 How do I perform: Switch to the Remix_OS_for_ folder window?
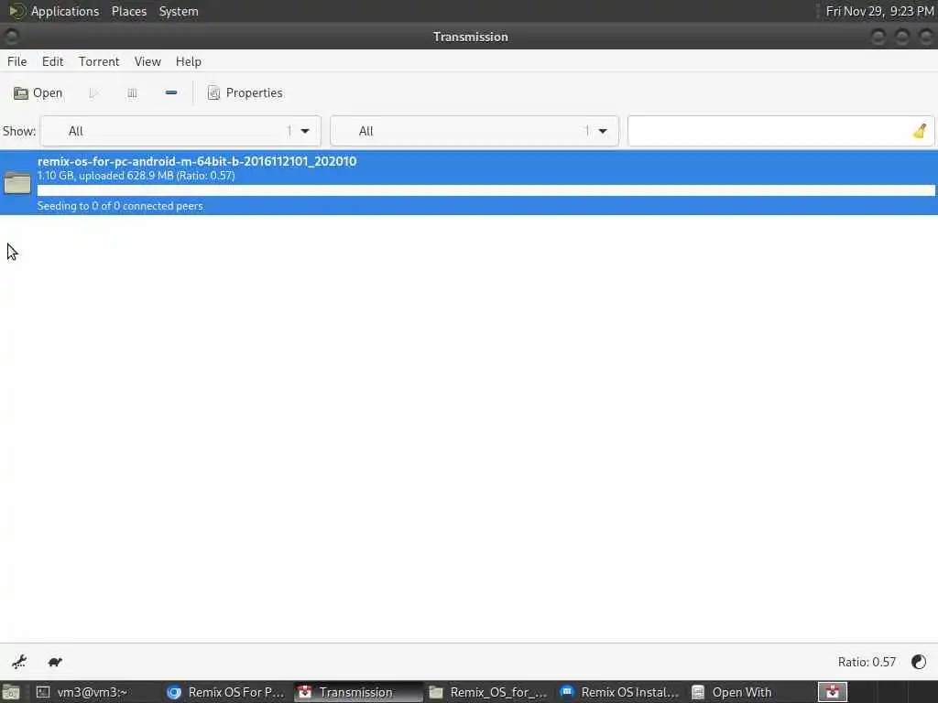click(488, 692)
